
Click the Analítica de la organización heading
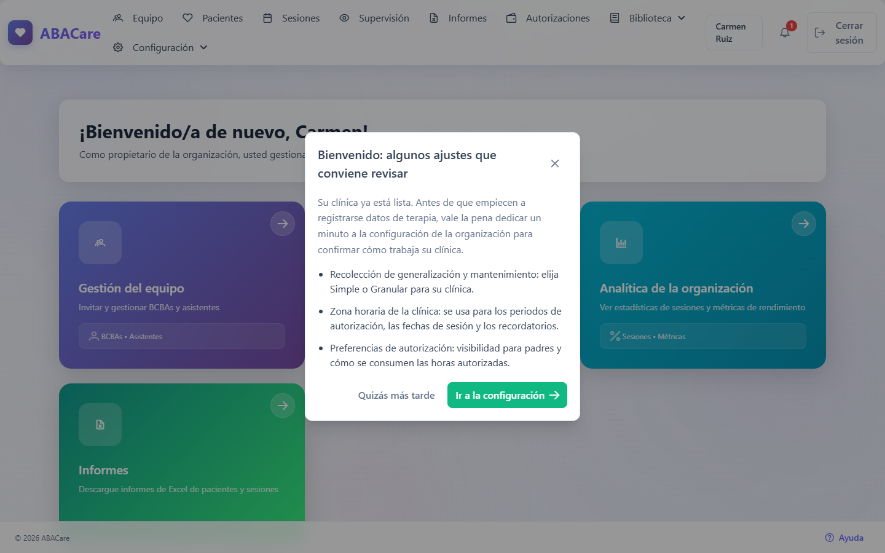click(x=676, y=288)
